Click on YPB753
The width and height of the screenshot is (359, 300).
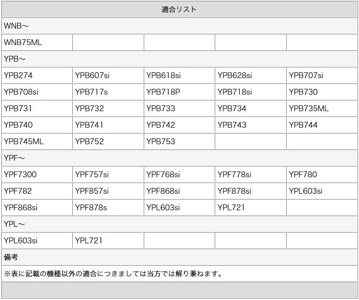pos(179,142)
